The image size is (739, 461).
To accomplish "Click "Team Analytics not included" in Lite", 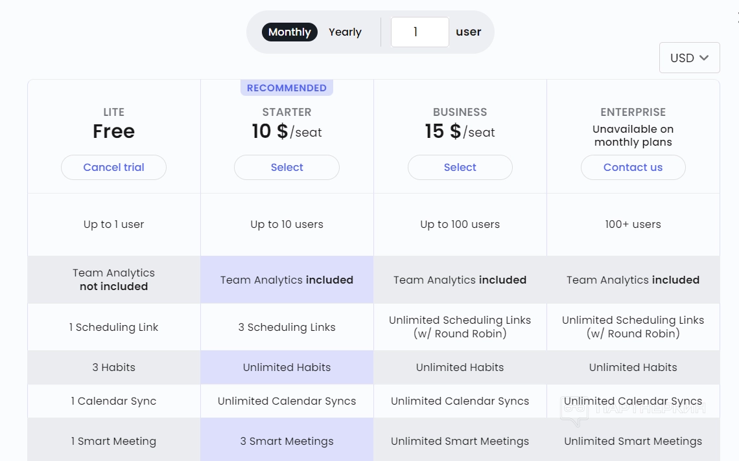I will 113,280.
